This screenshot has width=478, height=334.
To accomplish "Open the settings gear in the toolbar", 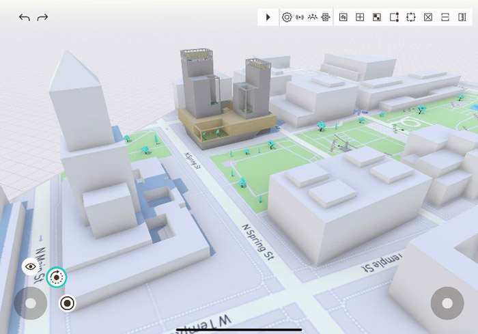I will [287, 17].
